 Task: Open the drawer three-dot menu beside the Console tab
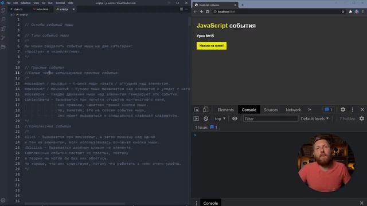(196, 203)
